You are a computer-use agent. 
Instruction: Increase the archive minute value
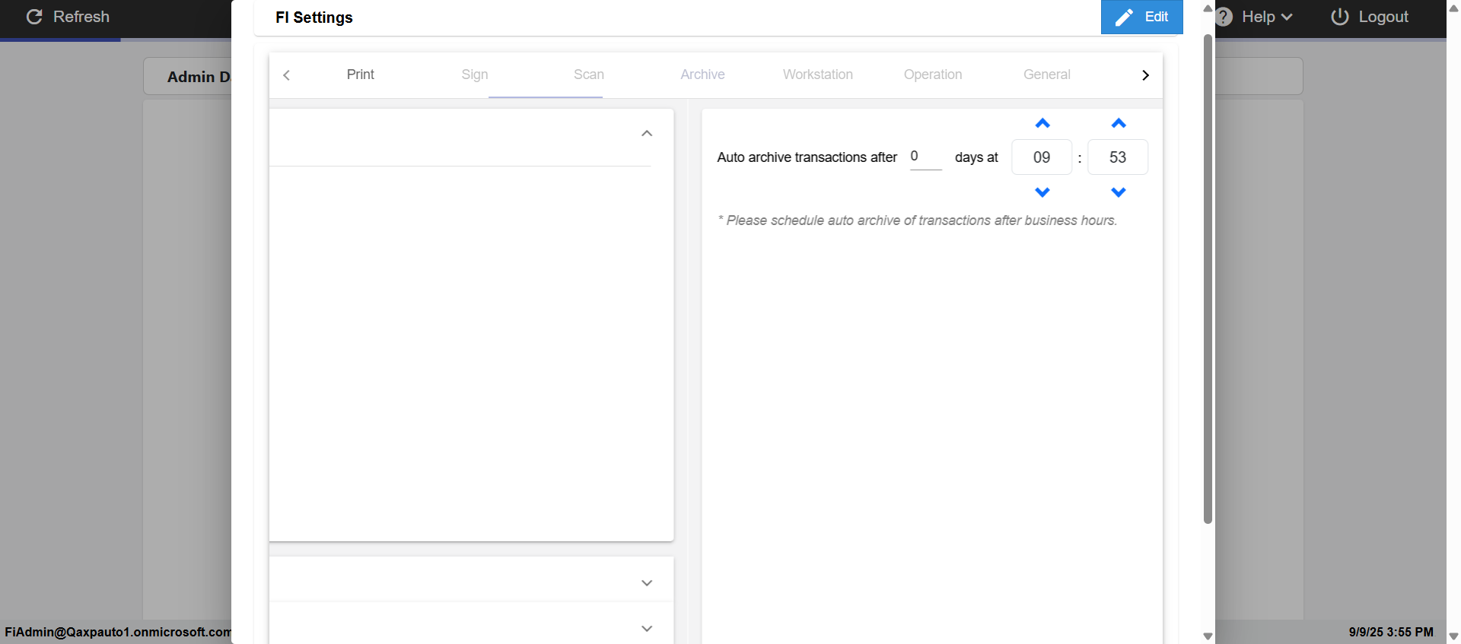(x=1118, y=124)
